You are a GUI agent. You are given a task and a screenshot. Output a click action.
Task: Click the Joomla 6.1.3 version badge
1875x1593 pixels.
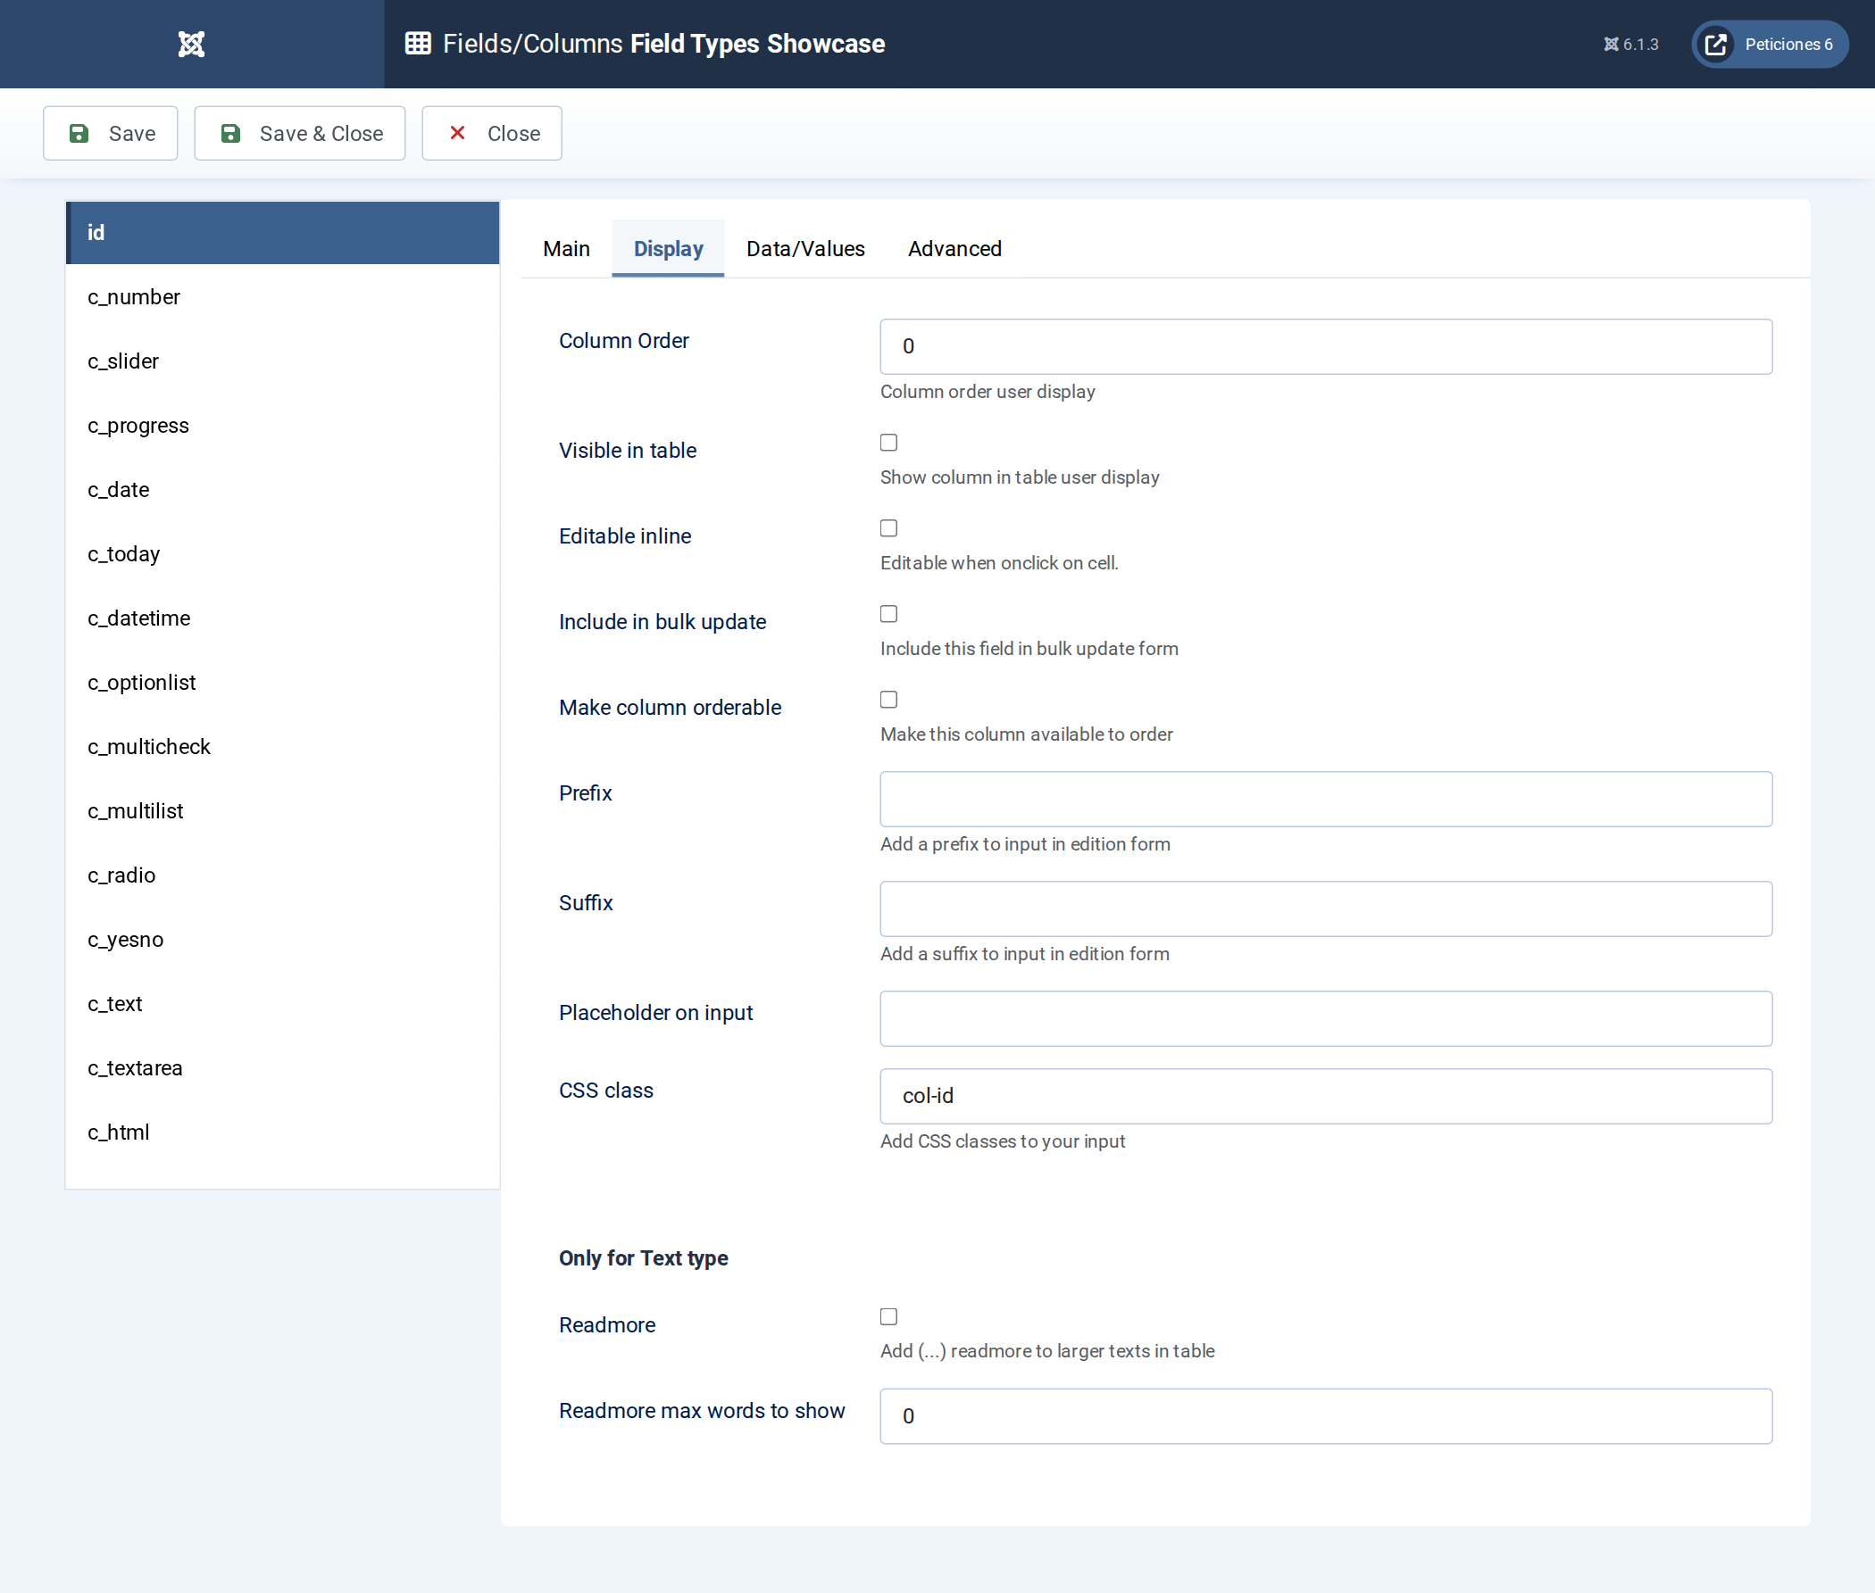click(x=1631, y=45)
